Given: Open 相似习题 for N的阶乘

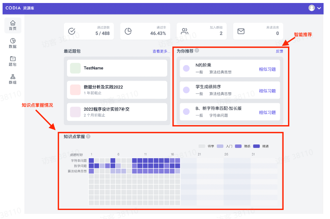Looking at the screenshot, I should point(267,69).
